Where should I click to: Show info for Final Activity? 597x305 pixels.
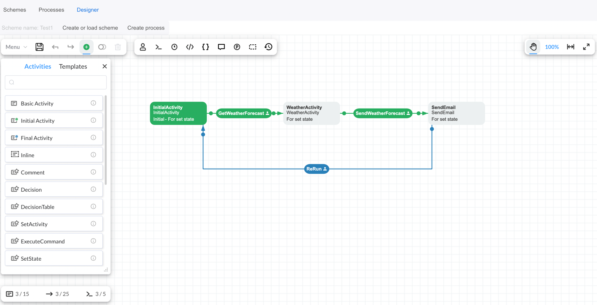tap(93, 138)
